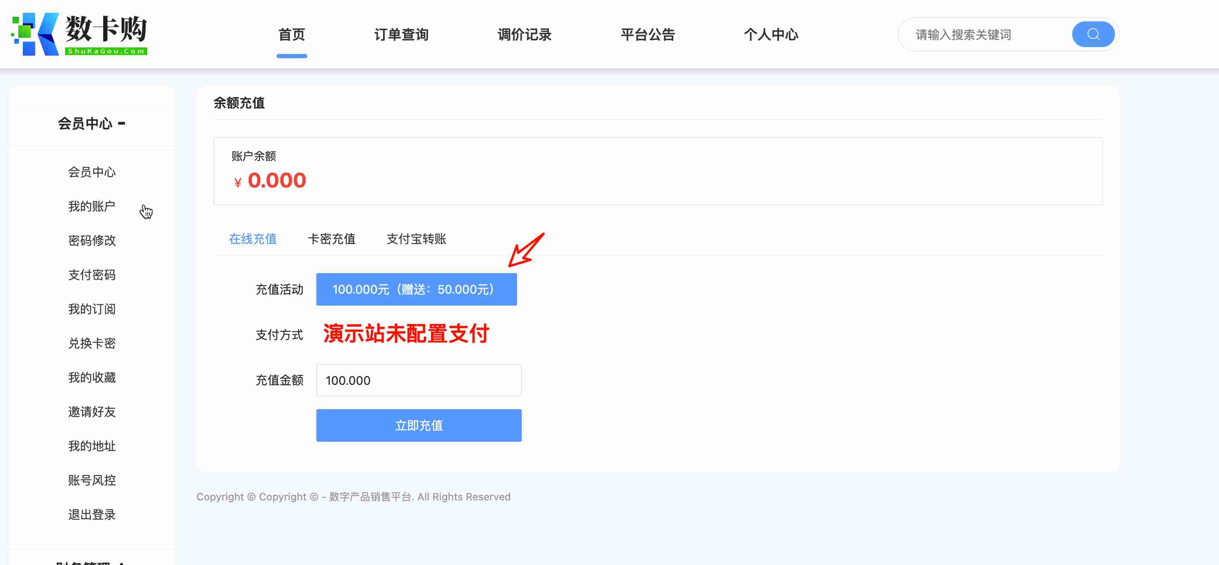Switch to the 卡密充值 tab
1219x565 pixels.
tap(331, 239)
